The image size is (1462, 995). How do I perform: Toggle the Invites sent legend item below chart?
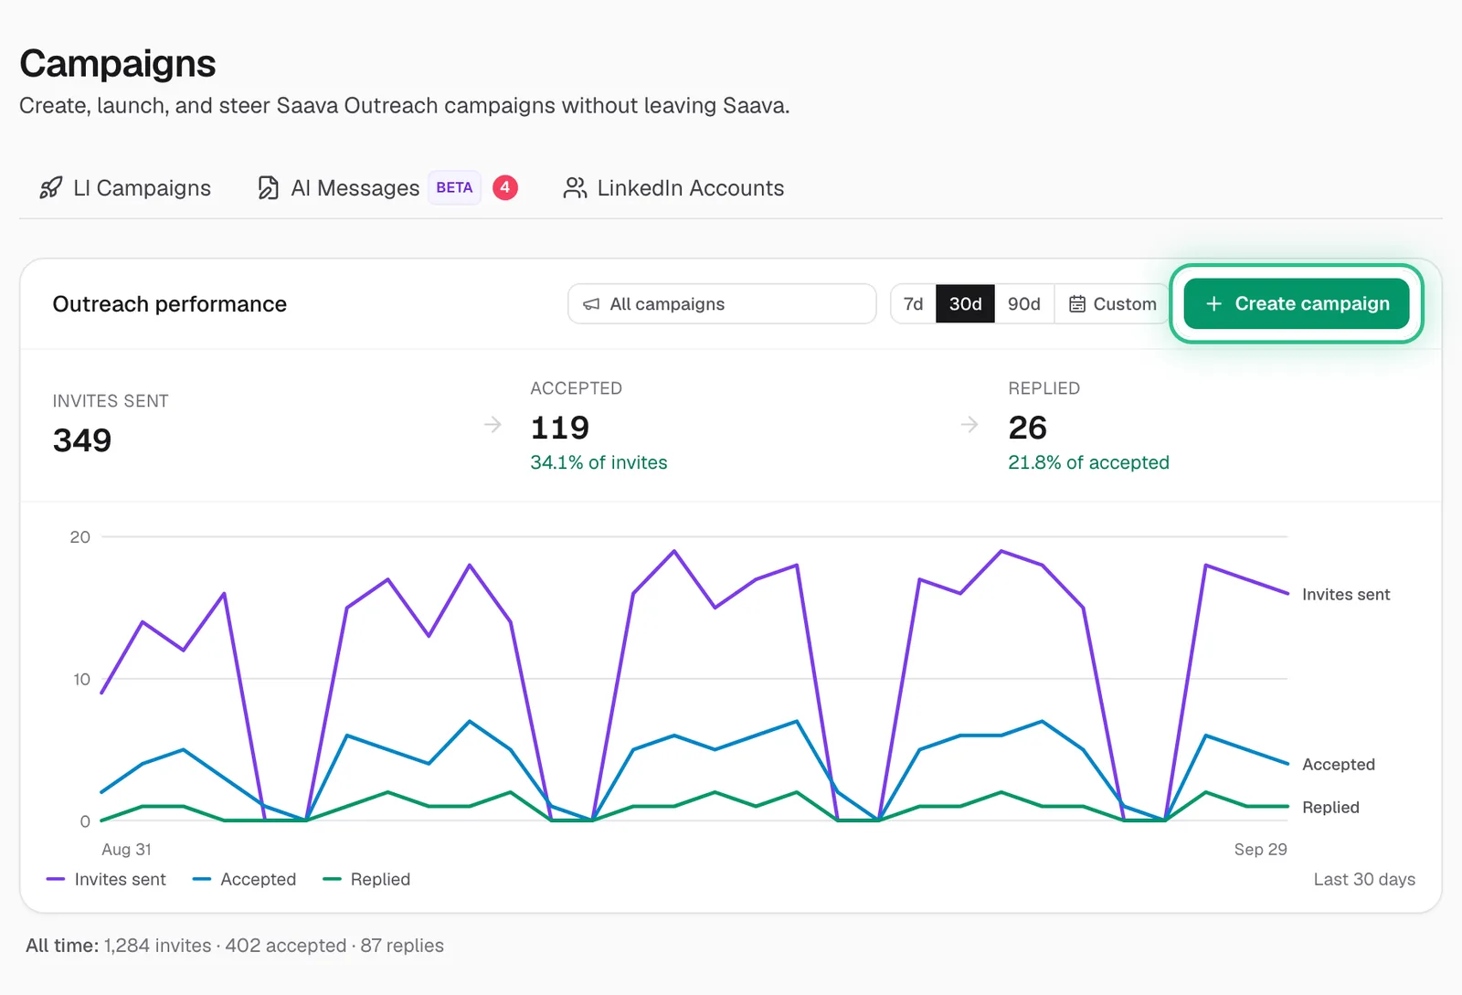106,879
